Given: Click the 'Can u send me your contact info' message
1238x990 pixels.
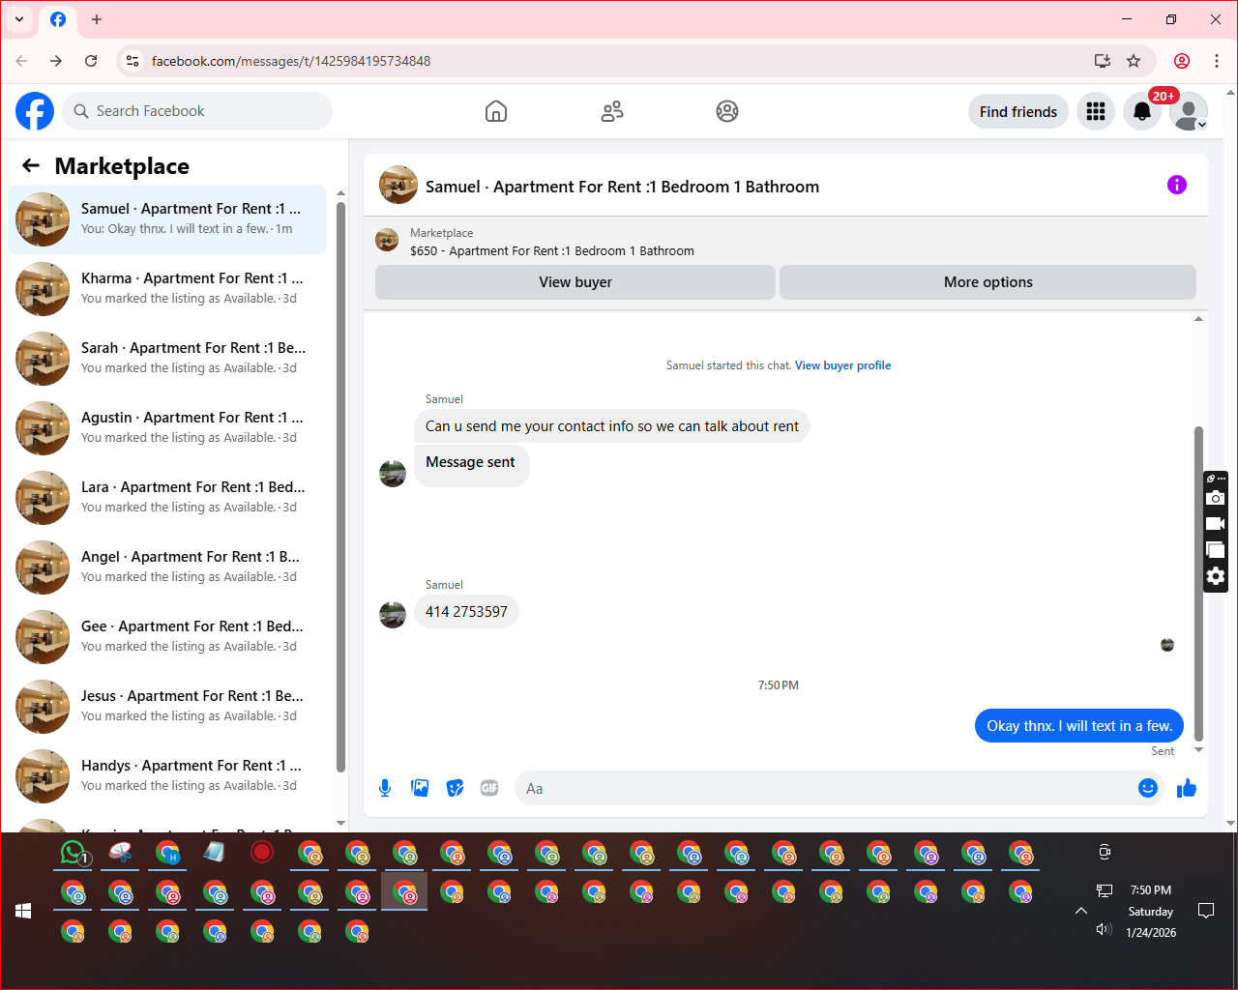Looking at the screenshot, I should [612, 426].
